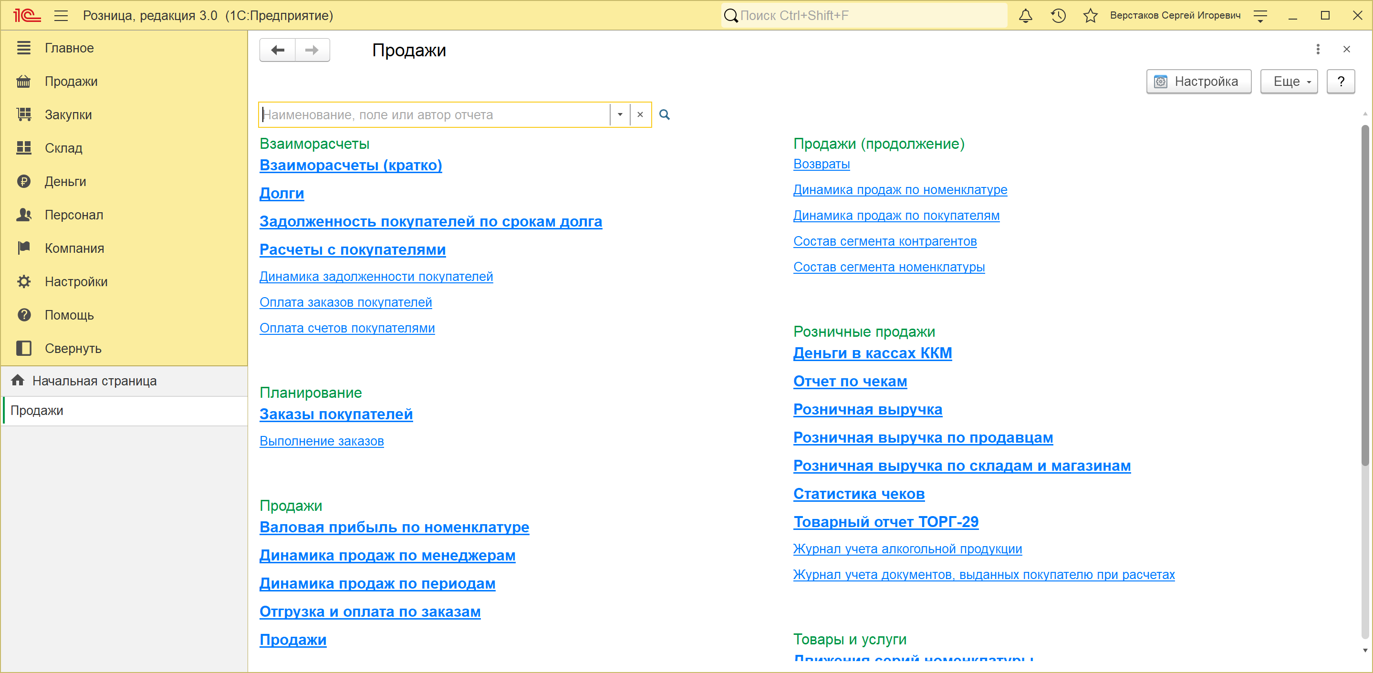
Task: Open Склад section in sidebar
Action: [63, 148]
